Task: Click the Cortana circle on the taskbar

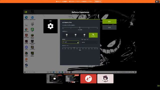Action: click(48, 72)
